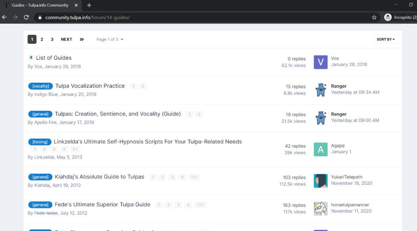The image size is (417, 231).
Task: Click the forcing tag badge
Action: [x=40, y=142]
